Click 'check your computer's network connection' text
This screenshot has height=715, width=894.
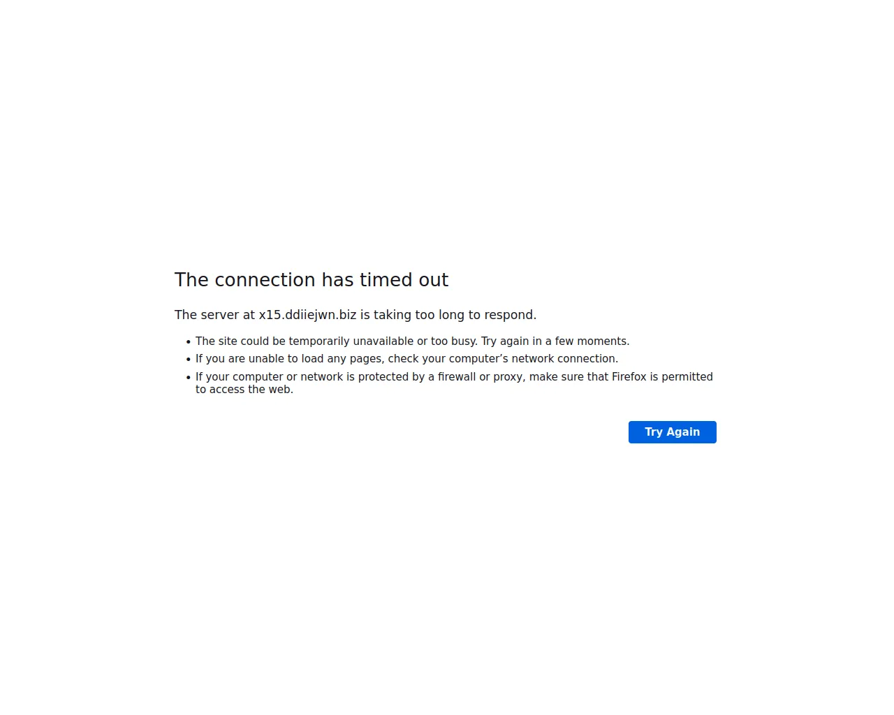(503, 359)
